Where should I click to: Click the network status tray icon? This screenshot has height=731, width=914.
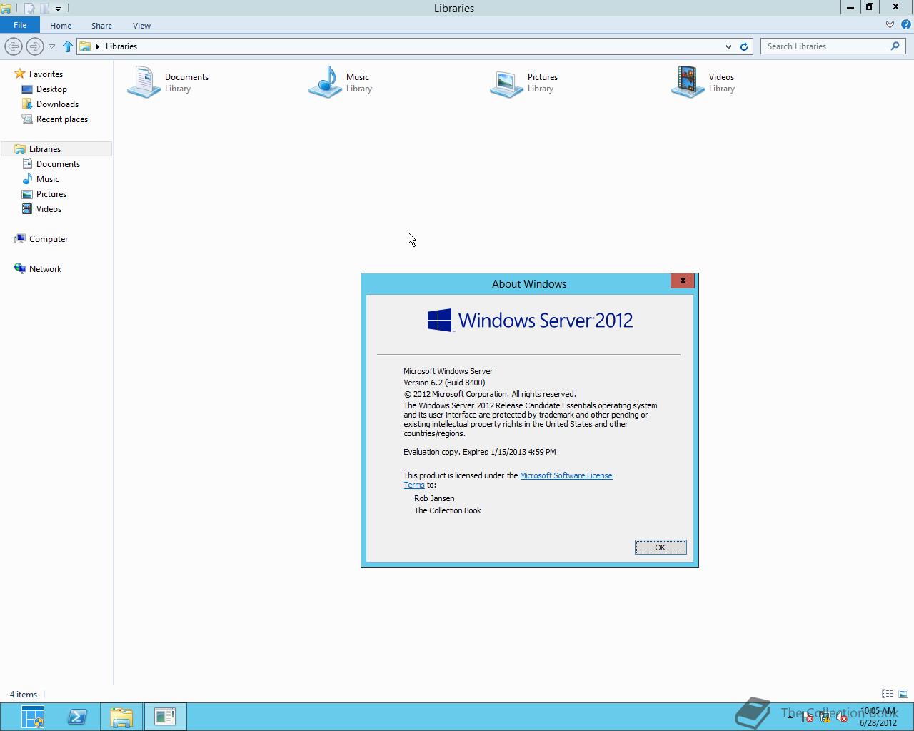[825, 717]
